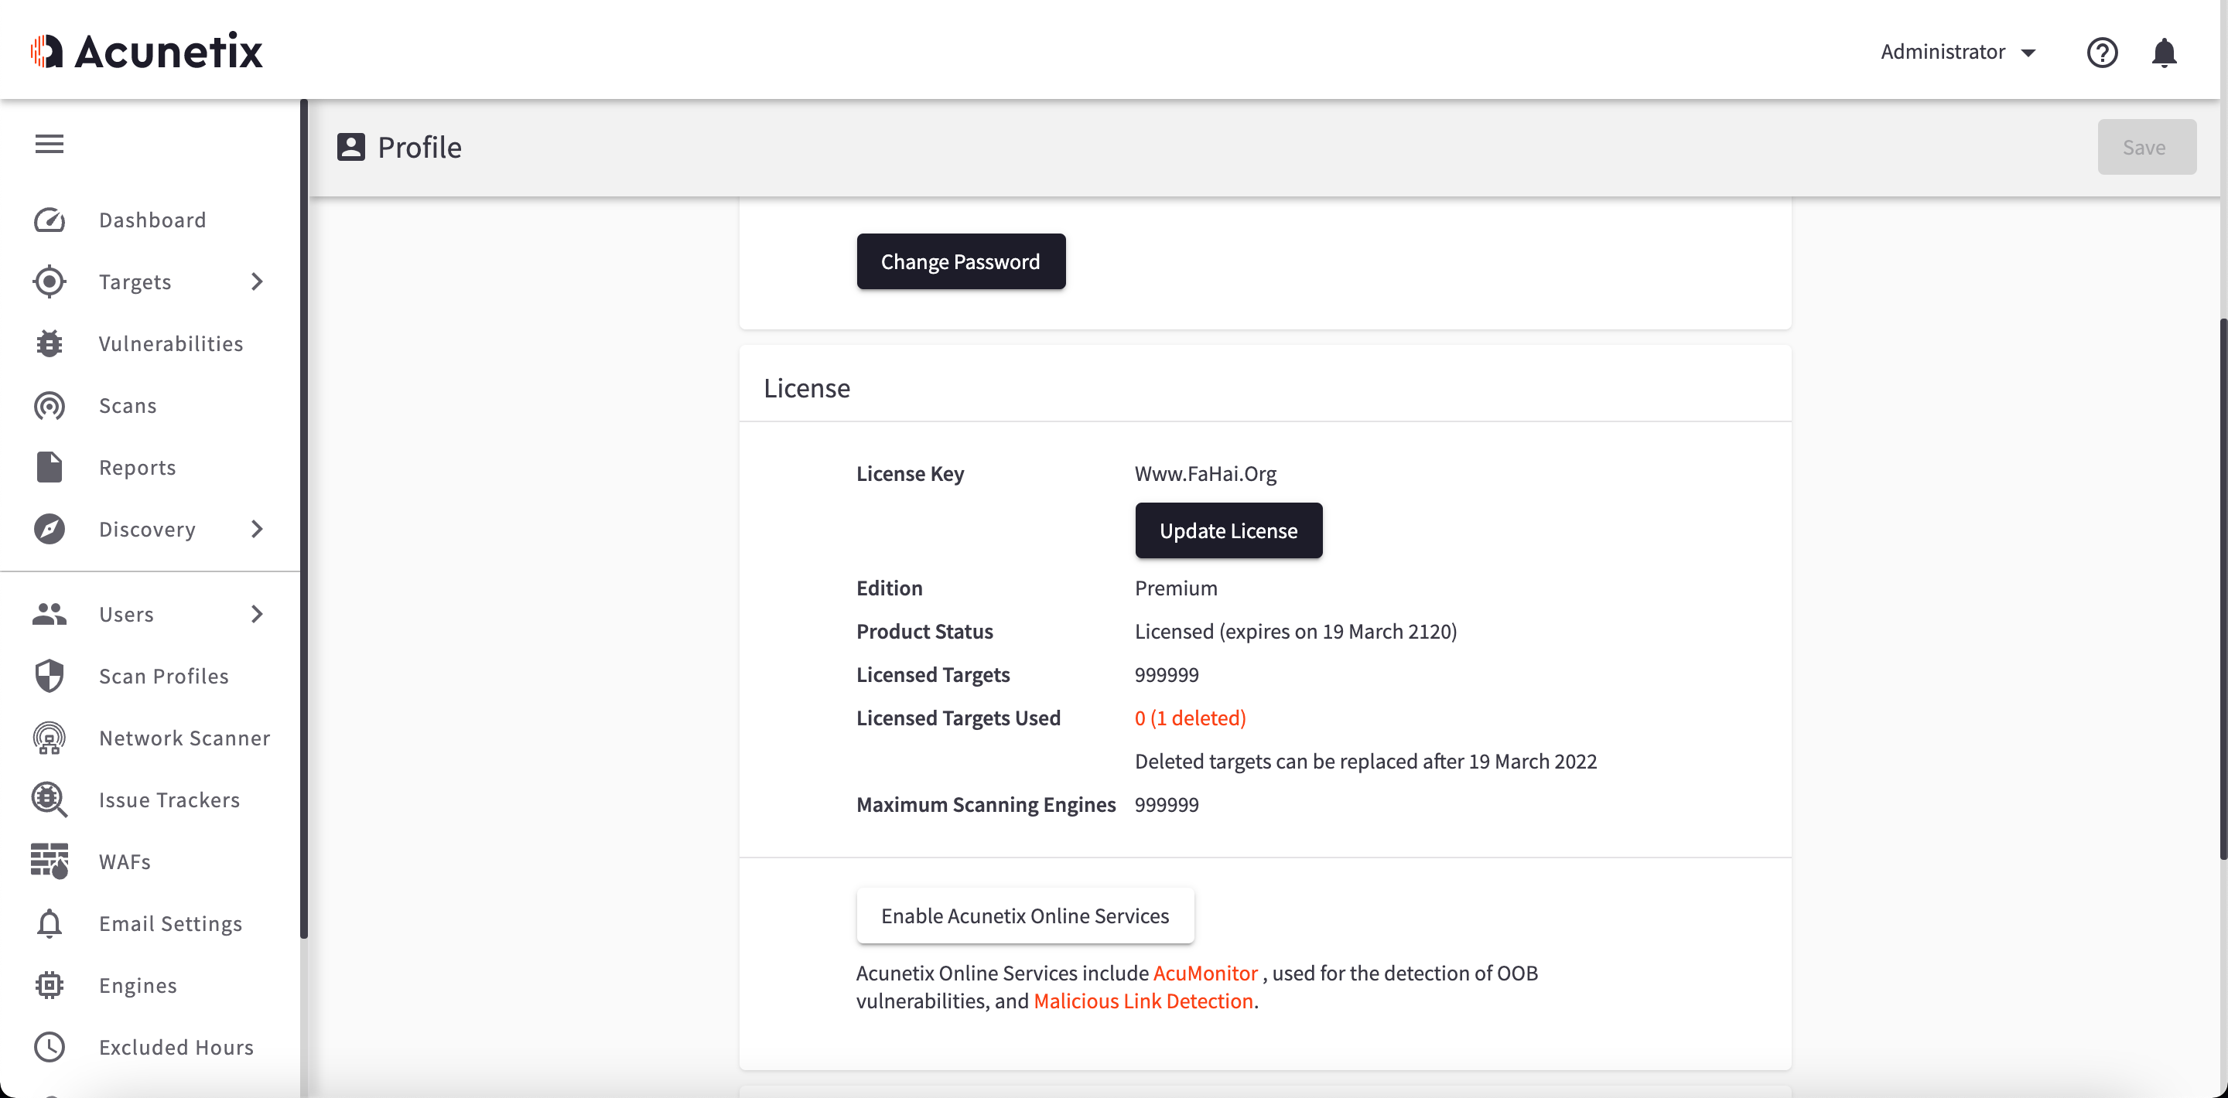Open the Administrator account dropdown

[1959, 52]
